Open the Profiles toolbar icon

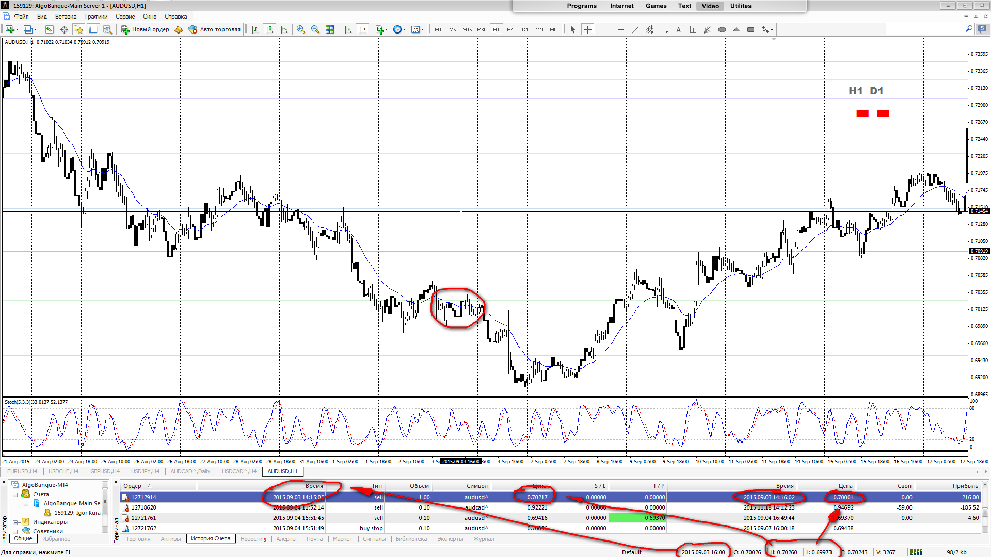(x=29, y=29)
